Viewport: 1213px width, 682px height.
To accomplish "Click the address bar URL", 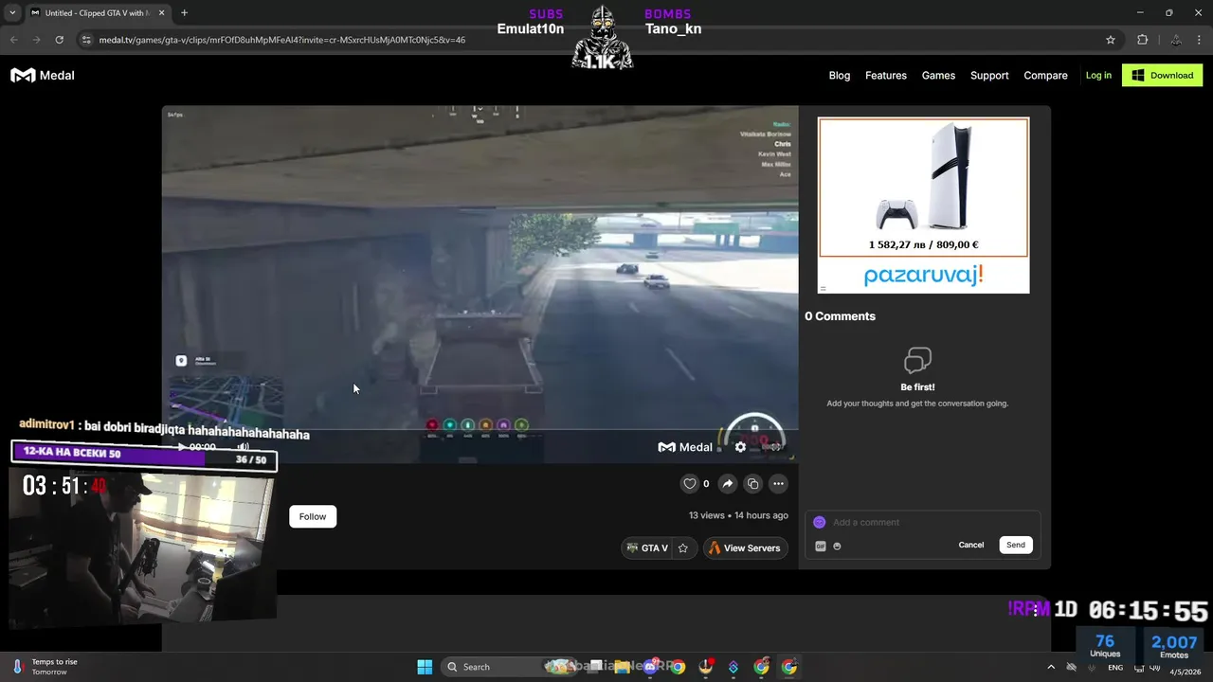I will click(282, 40).
